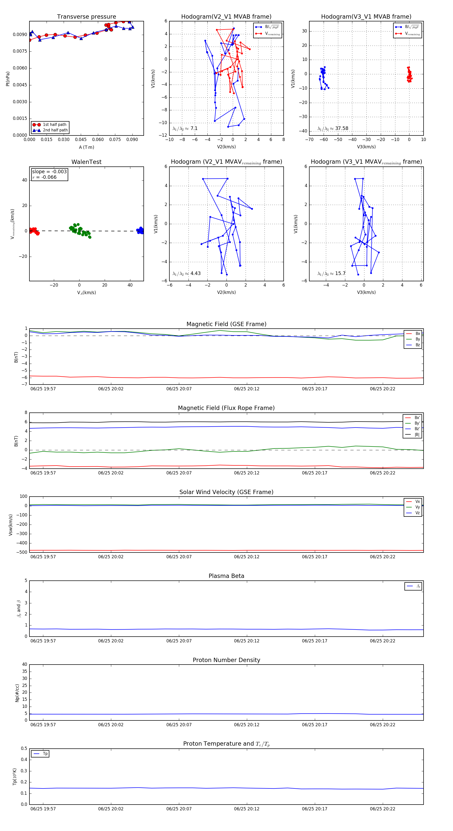The image size is (453, 831).
Task: Click the B/√μ0ρ legend entry in V2_V1 MVAB hodogram
Action: pyautogui.click(x=268, y=27)
